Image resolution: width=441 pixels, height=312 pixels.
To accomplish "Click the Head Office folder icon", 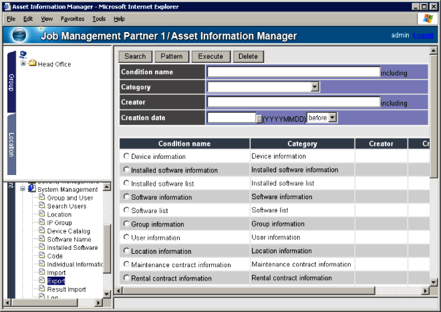I will [32, 63].
